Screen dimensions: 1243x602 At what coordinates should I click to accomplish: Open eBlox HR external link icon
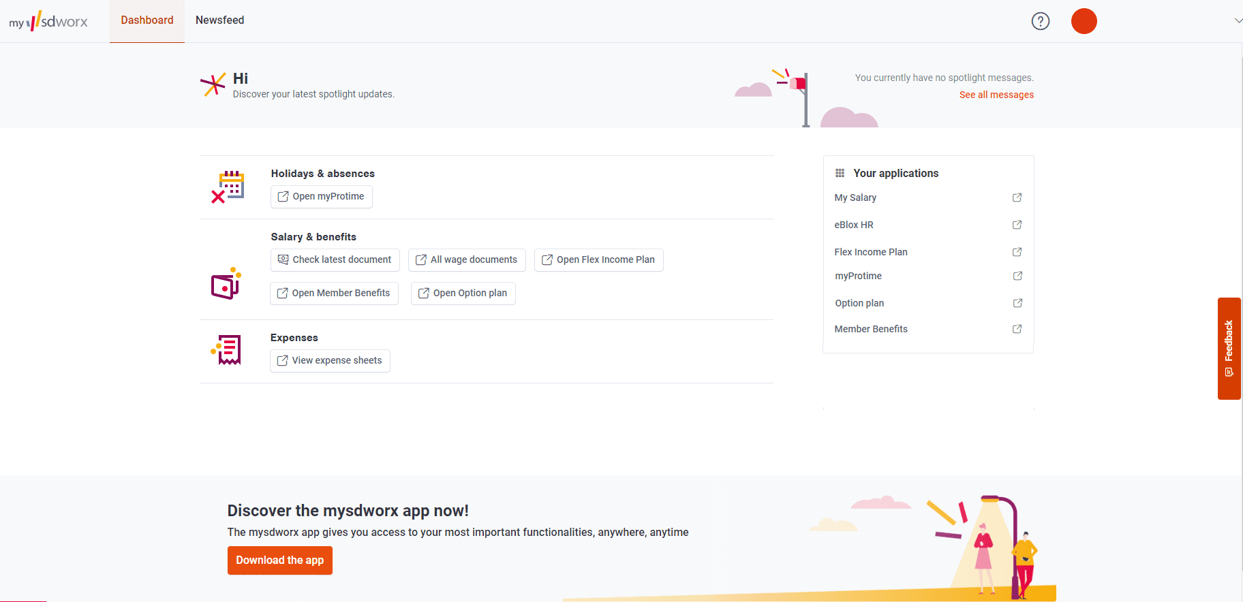click(x=1017, y=225)
